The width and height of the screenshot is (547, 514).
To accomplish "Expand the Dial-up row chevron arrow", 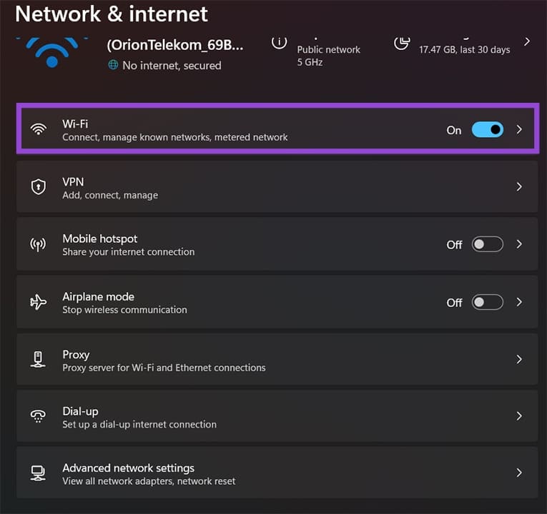I will [520, 416].
